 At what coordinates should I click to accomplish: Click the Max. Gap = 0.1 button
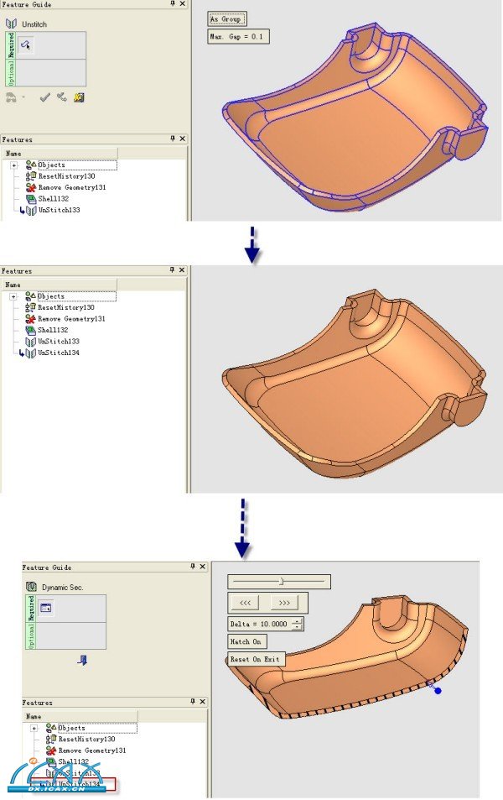[238, 37]
